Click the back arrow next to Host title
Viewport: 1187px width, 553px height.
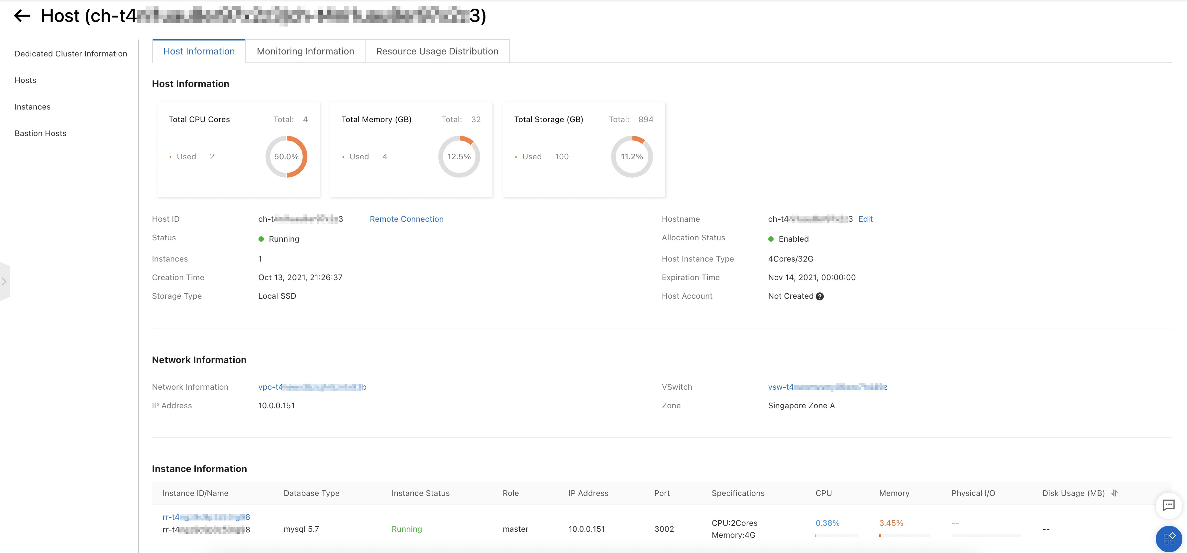pyautogui.click(x=22, y=16)
